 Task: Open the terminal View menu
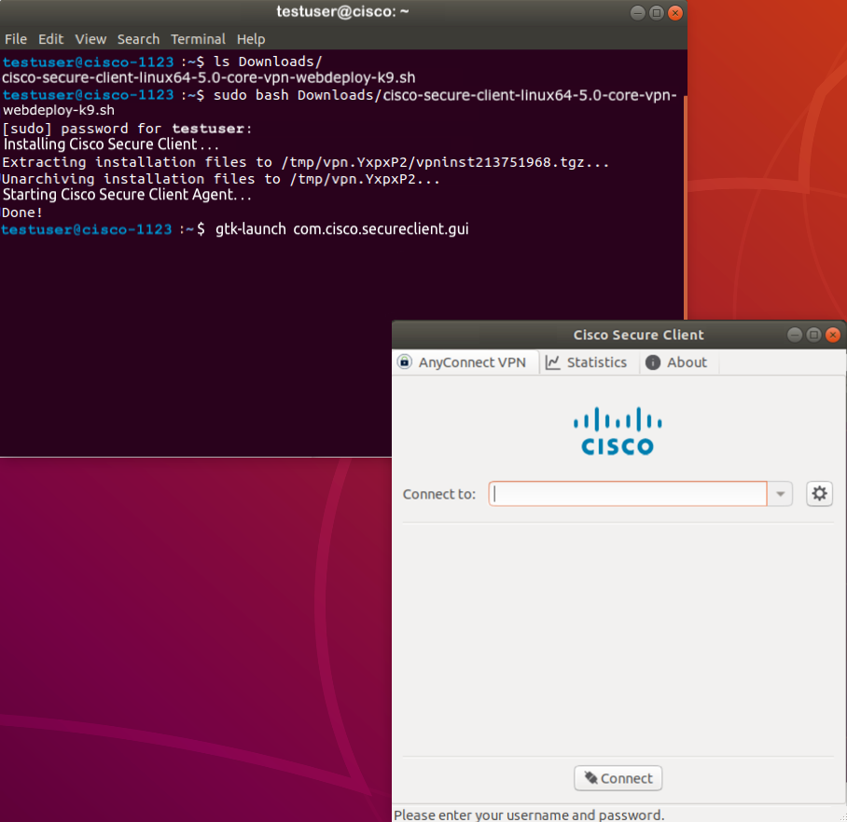[90, 39]
